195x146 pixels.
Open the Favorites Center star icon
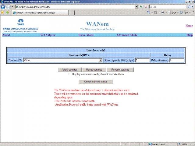point(2,12)
